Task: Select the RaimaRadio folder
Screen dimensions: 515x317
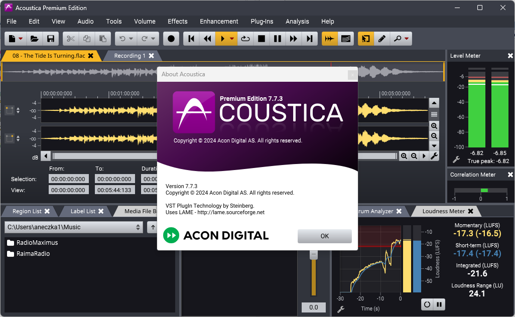Action: pyautogui.click(x=28, y=254)
